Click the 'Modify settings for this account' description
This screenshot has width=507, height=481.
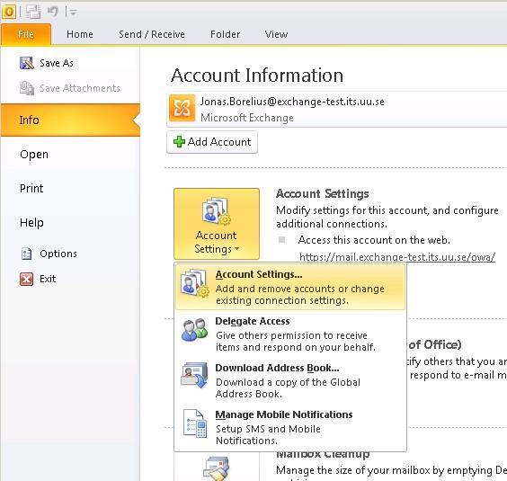click(387, 217)
